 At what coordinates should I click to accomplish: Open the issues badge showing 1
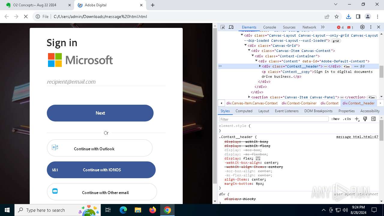350,27
